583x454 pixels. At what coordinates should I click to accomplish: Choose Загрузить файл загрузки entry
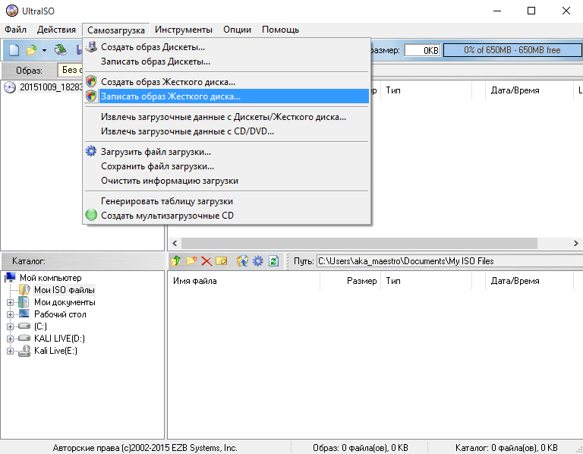tap(227, 152)
